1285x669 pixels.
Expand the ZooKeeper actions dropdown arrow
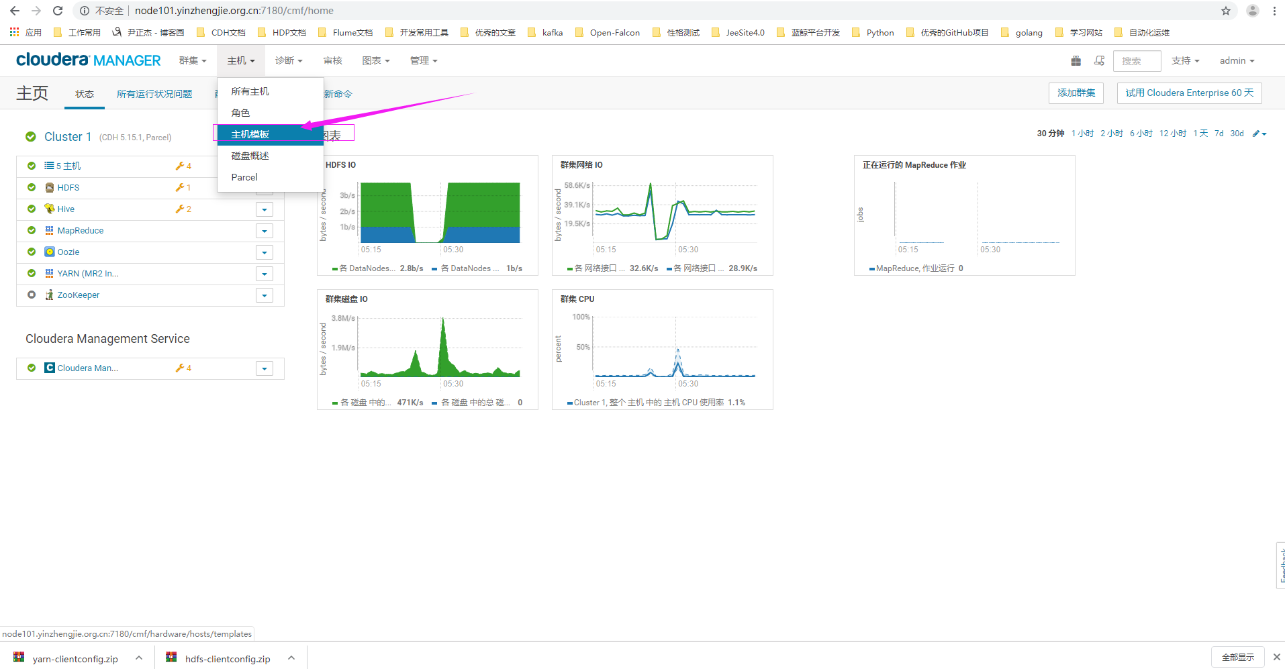pyautogui.click(x=265, y=295)
